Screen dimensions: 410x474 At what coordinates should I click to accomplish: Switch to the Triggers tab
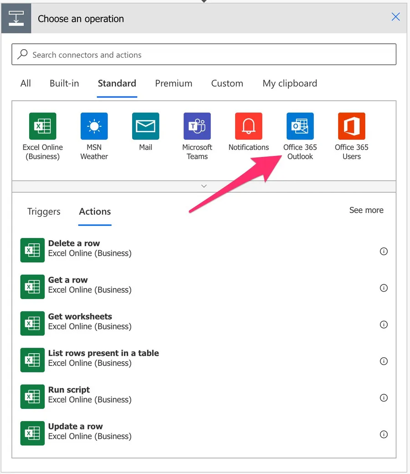pos(44,212)
